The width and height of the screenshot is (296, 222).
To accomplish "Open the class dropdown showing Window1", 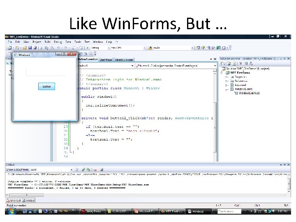I will point(106,66).
